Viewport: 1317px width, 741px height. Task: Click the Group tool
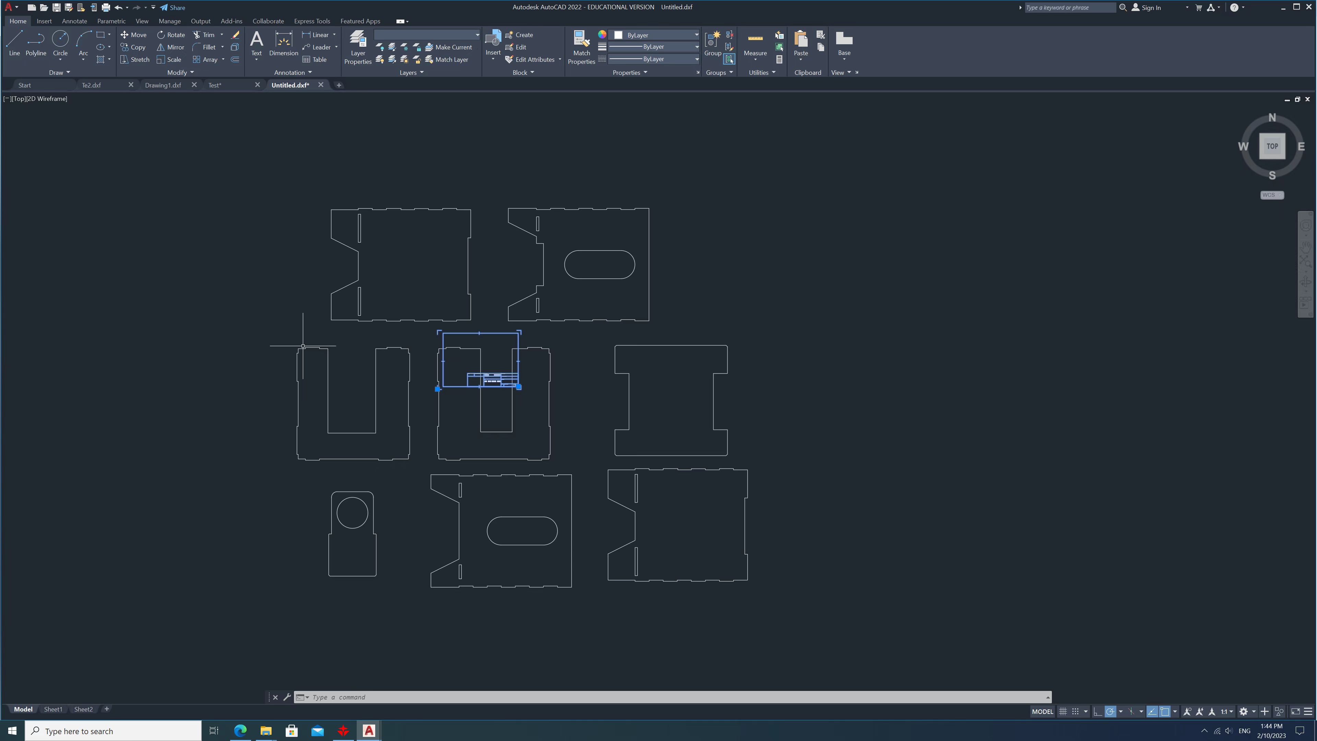713,43
